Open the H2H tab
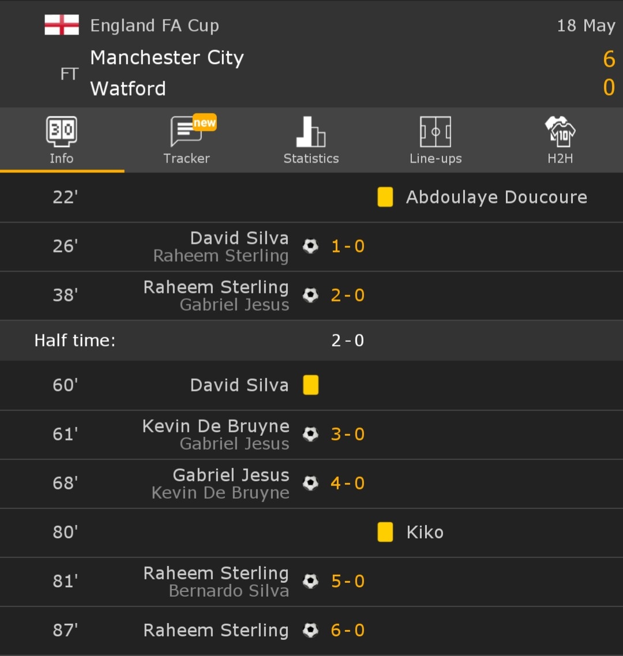623x656 pixels. pyautogui.click(x=560, y=141)
